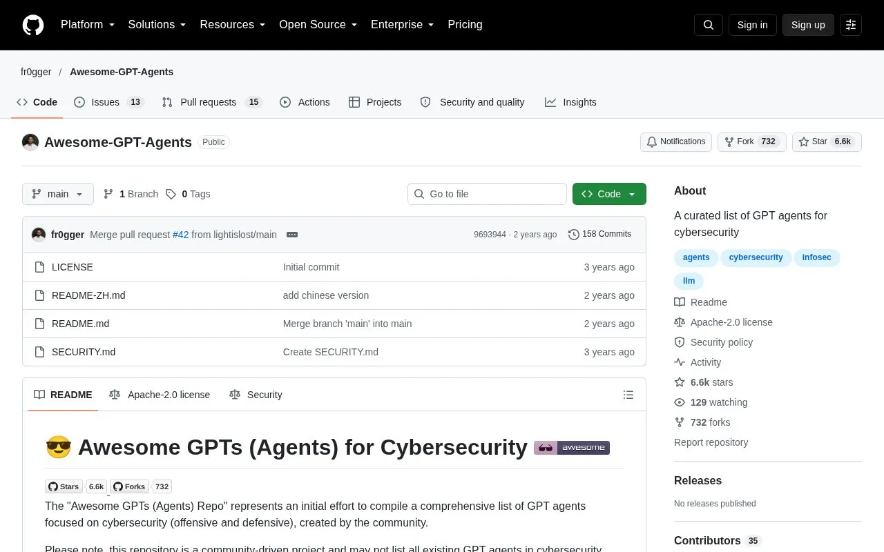Switch to the Issues tab
884x552 pixels.
pos(108,102)
